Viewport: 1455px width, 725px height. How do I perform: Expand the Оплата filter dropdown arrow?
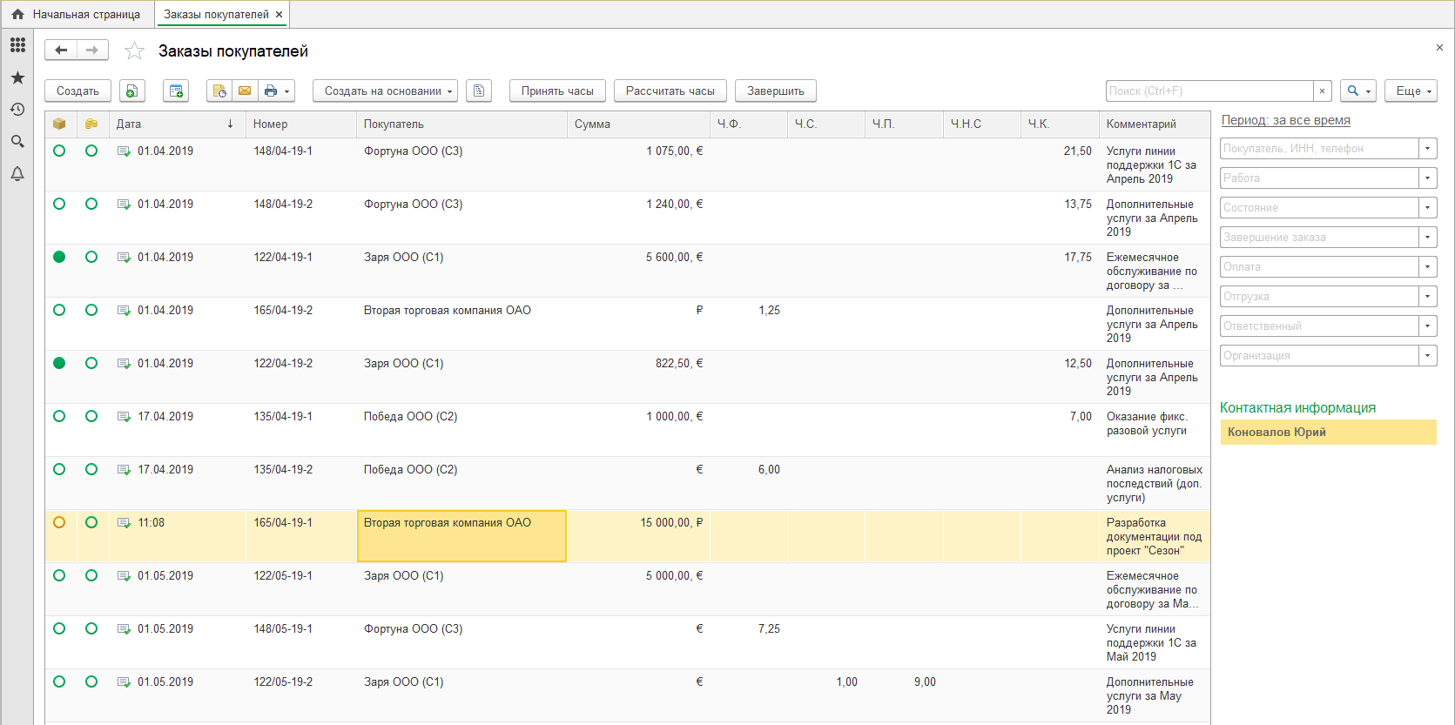[x=1428, y=267]
